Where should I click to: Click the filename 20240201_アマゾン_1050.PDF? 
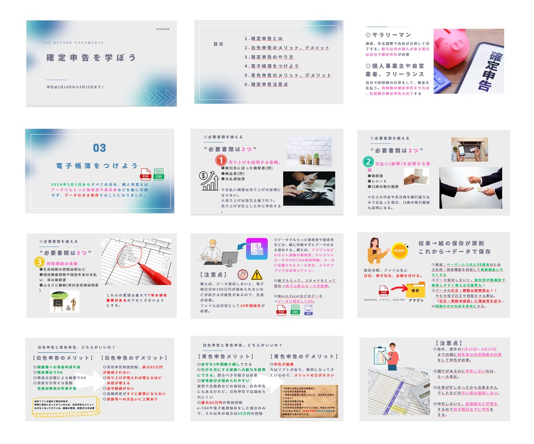point(384,300)
